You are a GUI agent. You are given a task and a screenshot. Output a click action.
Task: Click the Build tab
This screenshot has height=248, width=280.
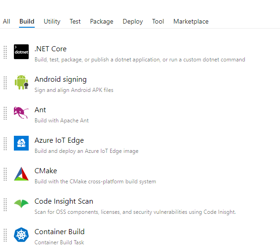27,21
